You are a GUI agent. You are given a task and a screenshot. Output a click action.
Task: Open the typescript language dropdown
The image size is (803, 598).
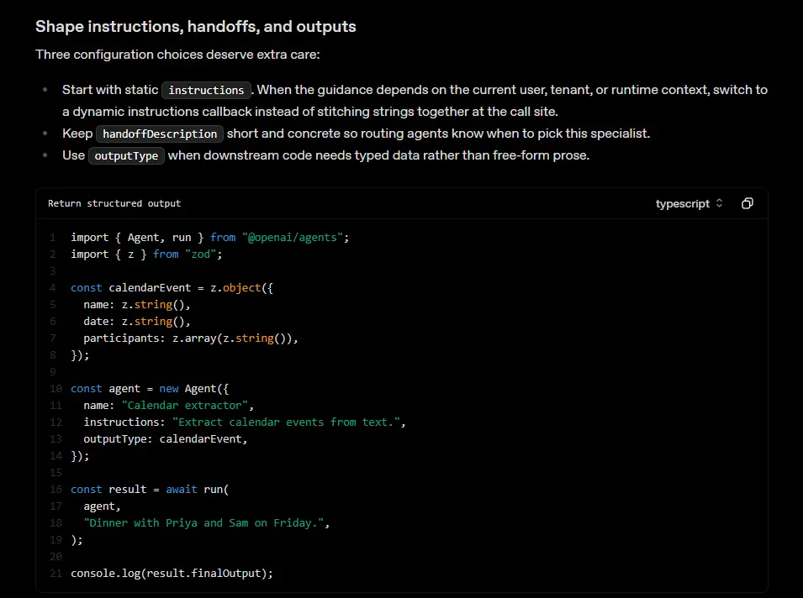coord(689,203)
